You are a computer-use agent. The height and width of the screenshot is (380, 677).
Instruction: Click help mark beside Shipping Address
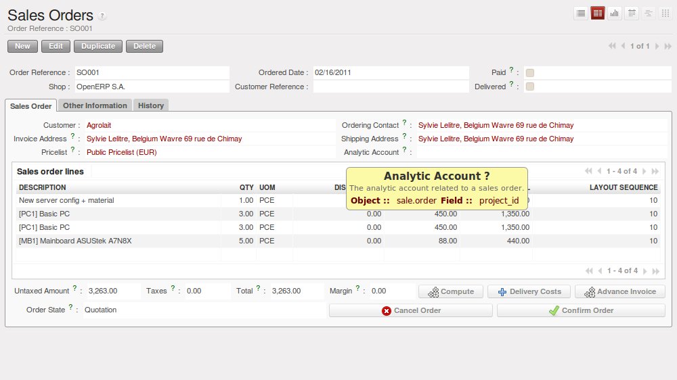(x=405, y=136)
